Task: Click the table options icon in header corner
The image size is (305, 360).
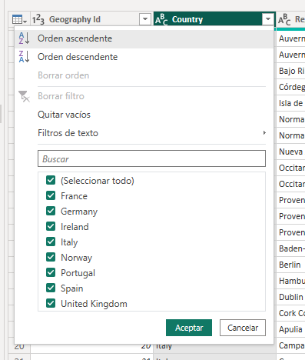Action: pyautogui.click(x=19, y=19)
